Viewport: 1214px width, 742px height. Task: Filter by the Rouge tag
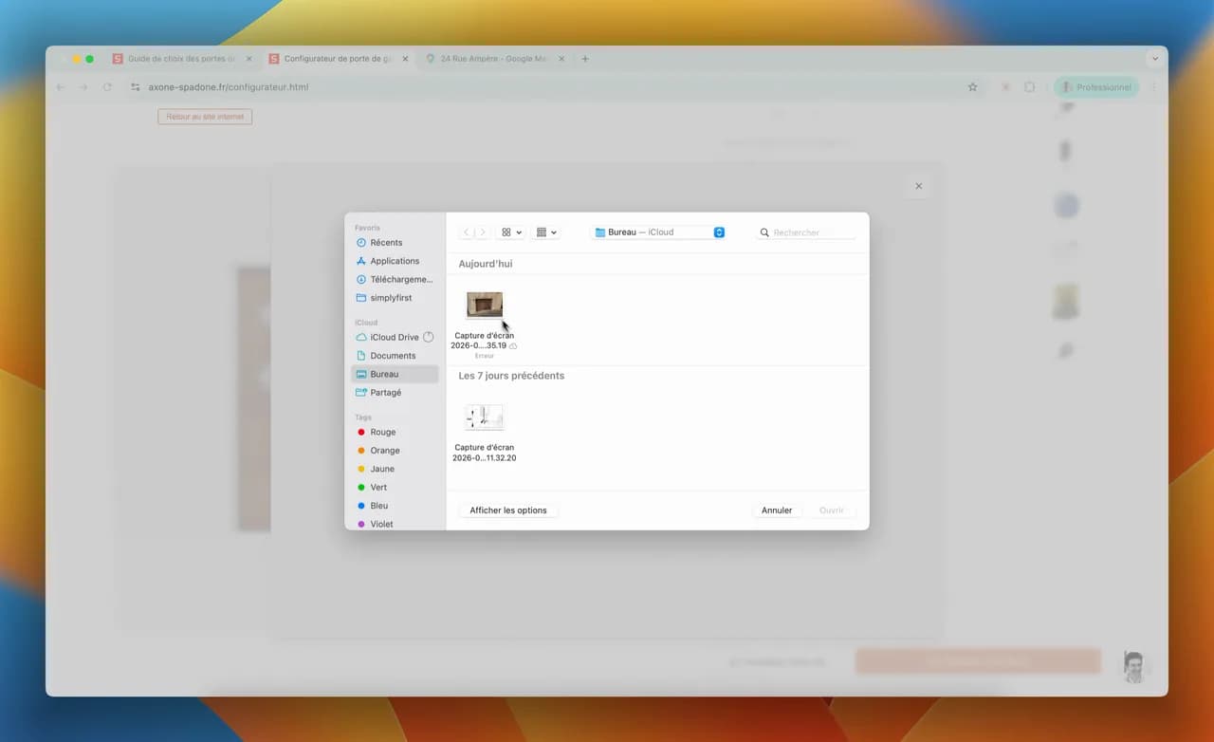tap(395, 432)
